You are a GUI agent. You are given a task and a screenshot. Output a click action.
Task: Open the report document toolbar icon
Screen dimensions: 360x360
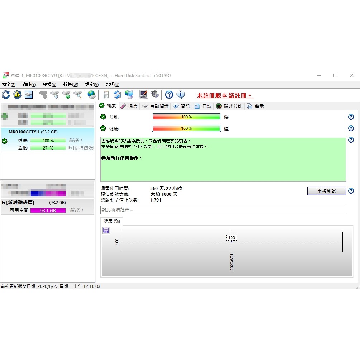106,95
